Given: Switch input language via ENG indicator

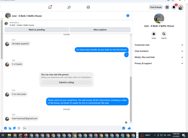Looking at the screenshot, I should [169, 135].
